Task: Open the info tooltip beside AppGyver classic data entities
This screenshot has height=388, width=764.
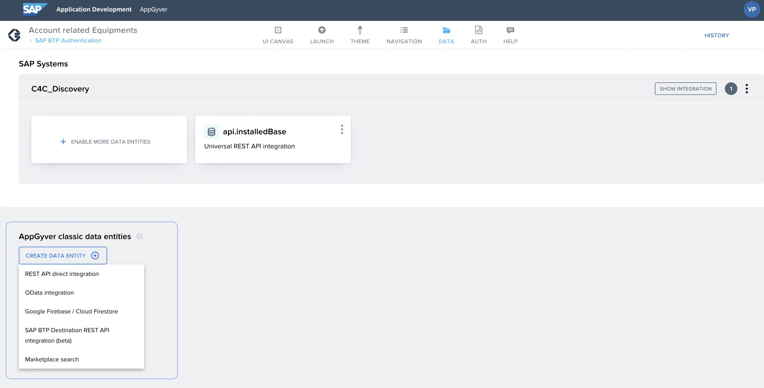Action: 140,237
